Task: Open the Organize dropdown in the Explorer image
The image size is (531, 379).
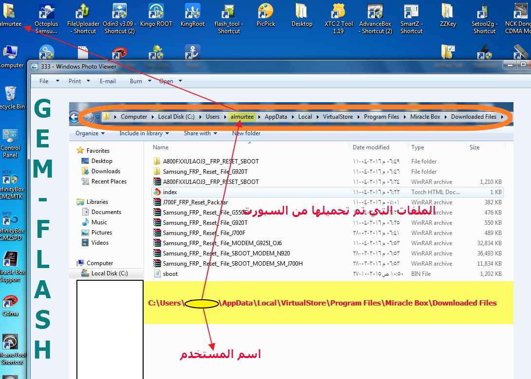Action: tap(90, 133)
